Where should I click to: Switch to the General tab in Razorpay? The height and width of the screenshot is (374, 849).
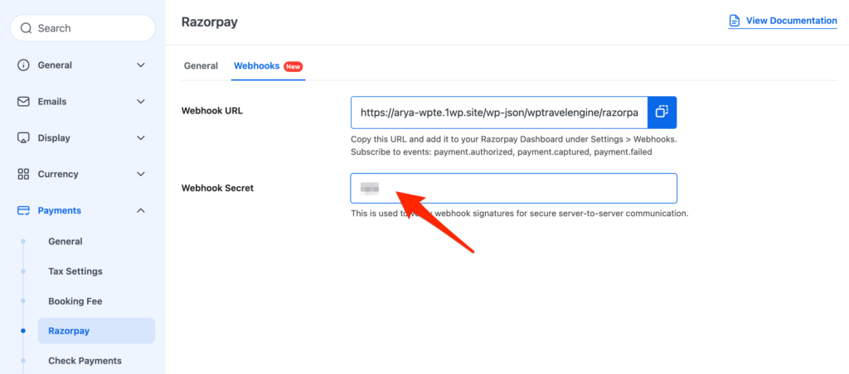click(201, 66)
